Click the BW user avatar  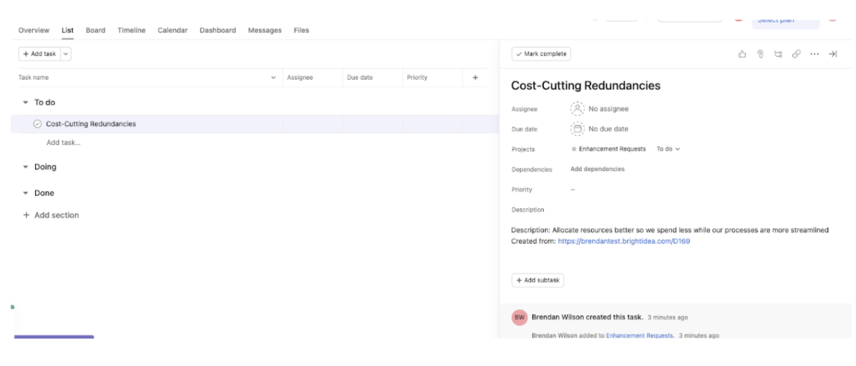tap(519, 317)
